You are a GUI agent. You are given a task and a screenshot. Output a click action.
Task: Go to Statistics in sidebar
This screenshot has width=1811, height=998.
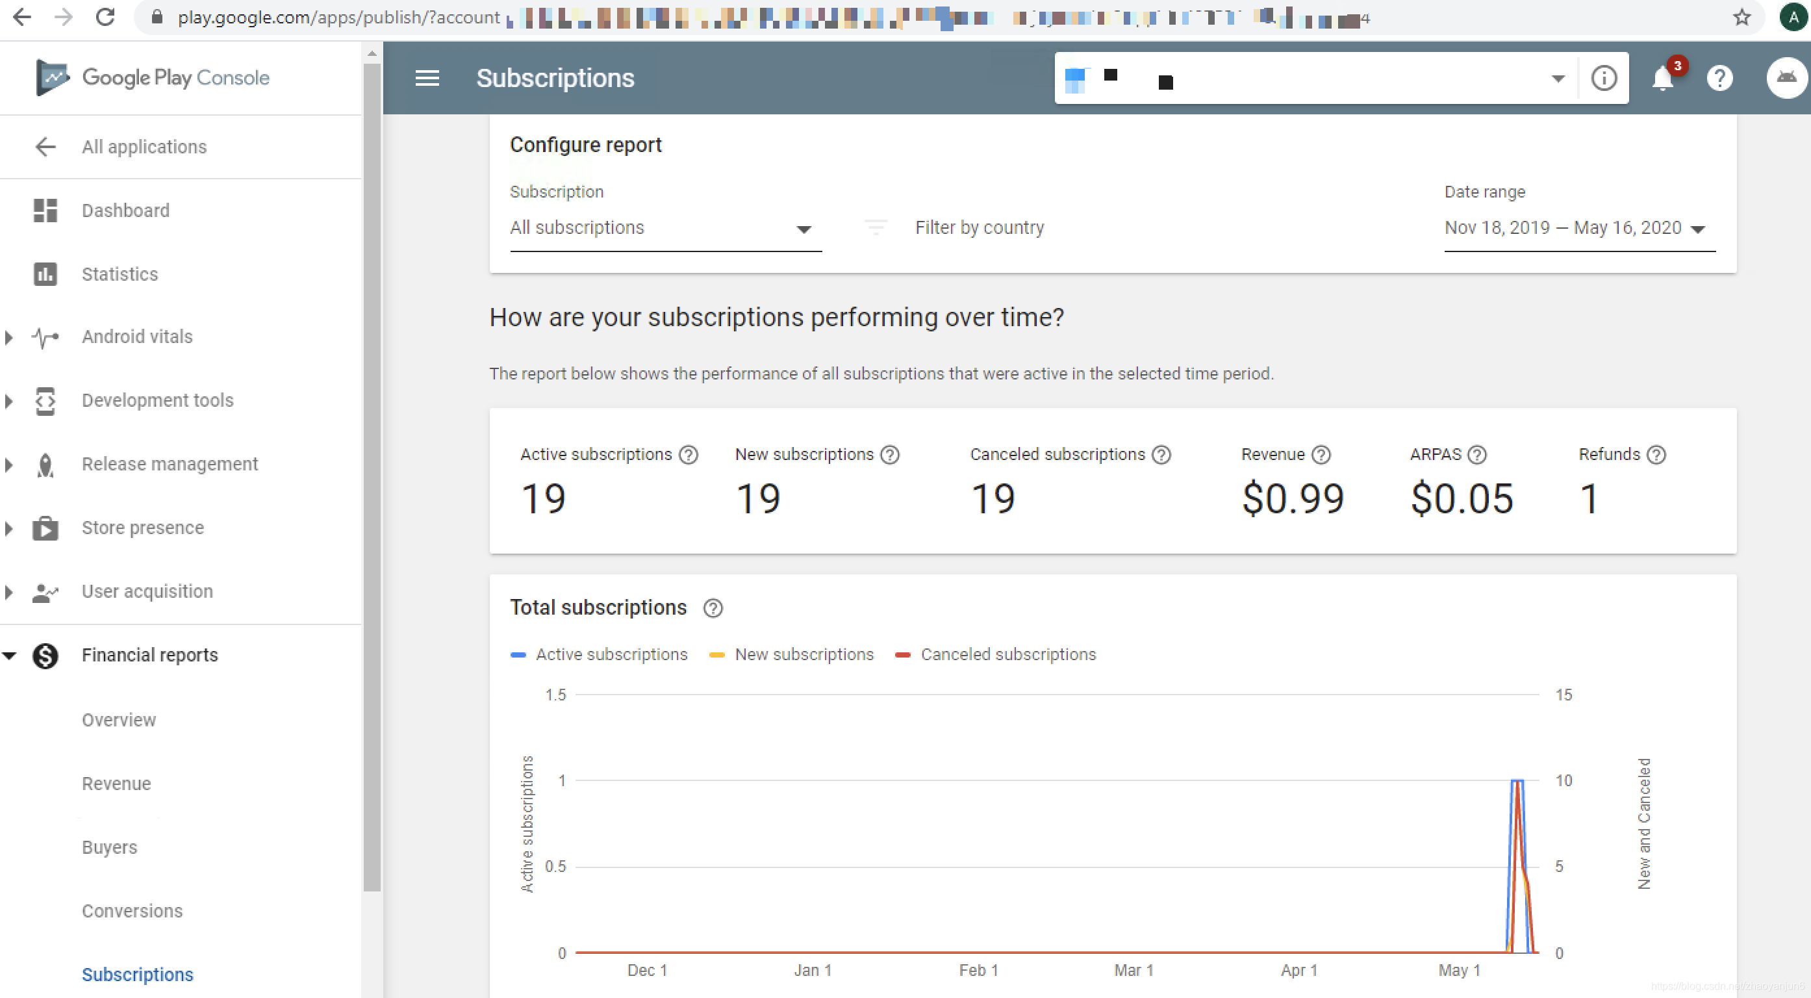point(120,274)
